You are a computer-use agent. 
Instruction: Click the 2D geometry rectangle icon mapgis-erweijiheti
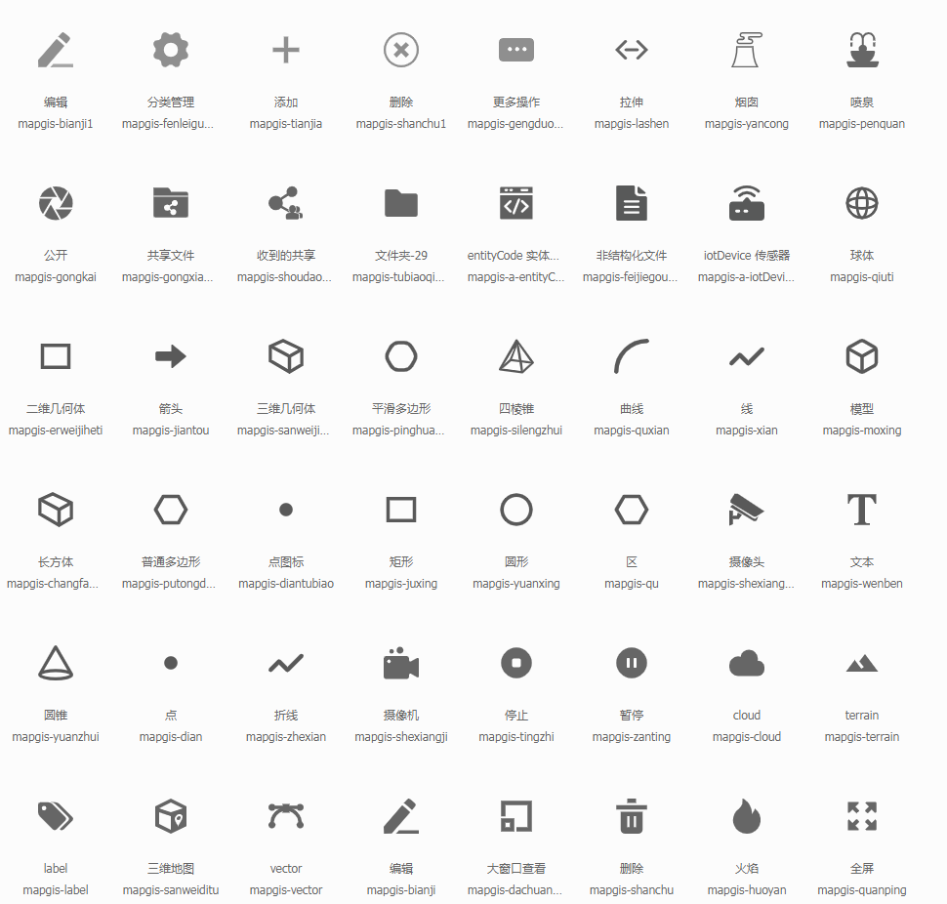point(56,356)
